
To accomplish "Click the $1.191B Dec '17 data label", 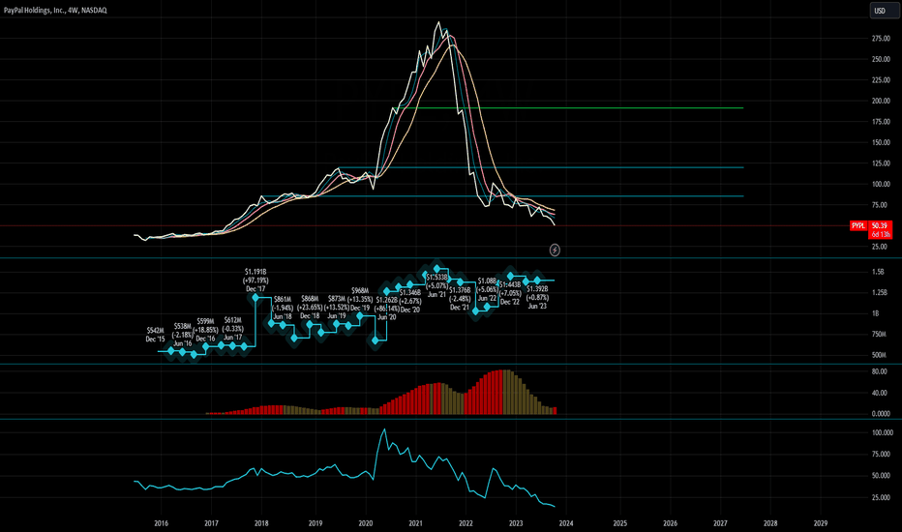I will pyautogui.click(x=256, y=281).
